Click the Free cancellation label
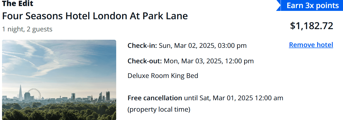This screenshot has height=120, width=343. click(x=155, y=98)
